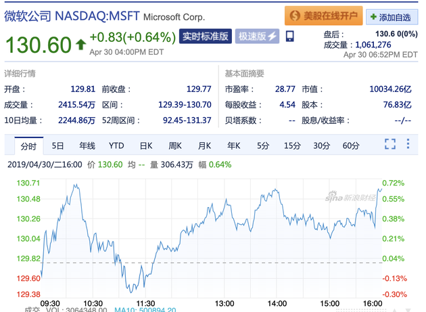
Task: Click the earnings per share 4.54
Action: [x=287, y=105]
